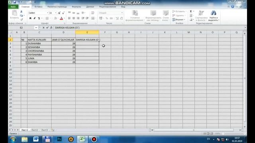Click the fill color bucket icon
Screen dimensions: 255x143
[x=55, y=18]
